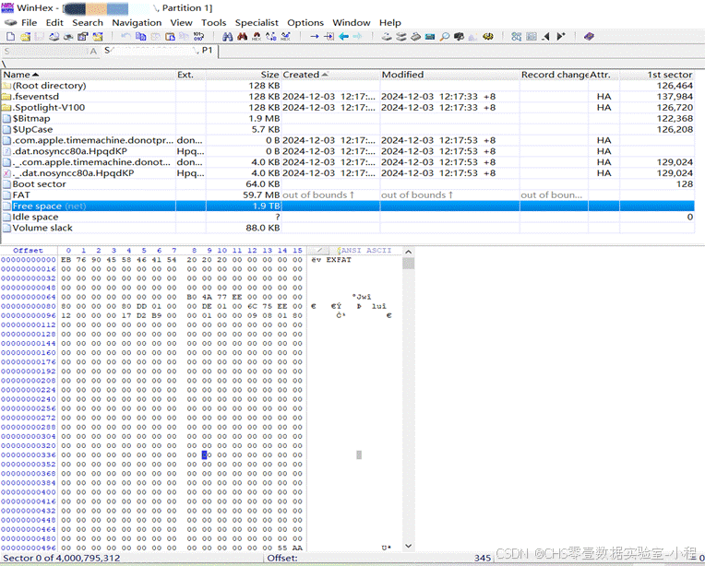Click the magnifying glass toolbar icon
The height and width of the screenshot is (566, 705).
click(x=445, y=37)
